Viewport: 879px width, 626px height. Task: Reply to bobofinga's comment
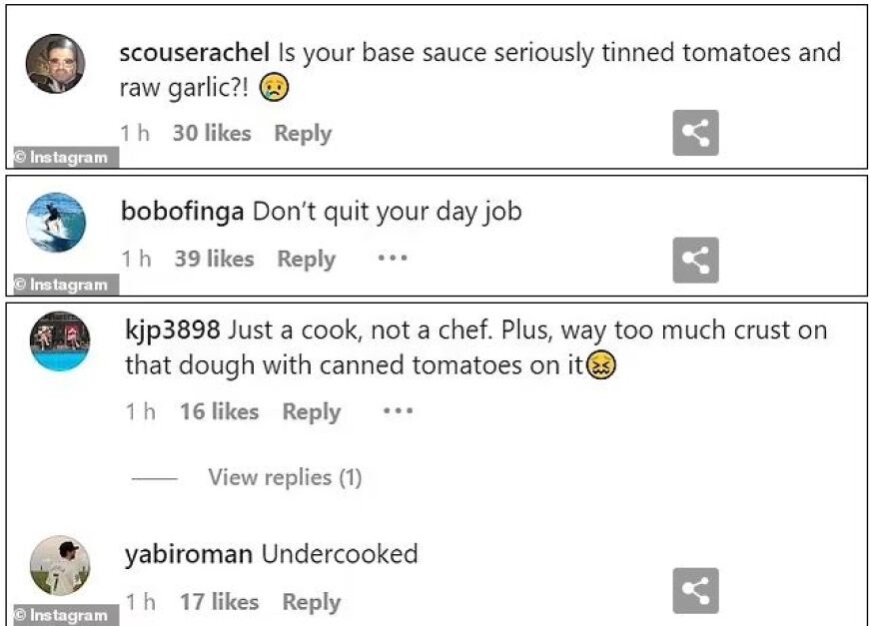[306, 259]
